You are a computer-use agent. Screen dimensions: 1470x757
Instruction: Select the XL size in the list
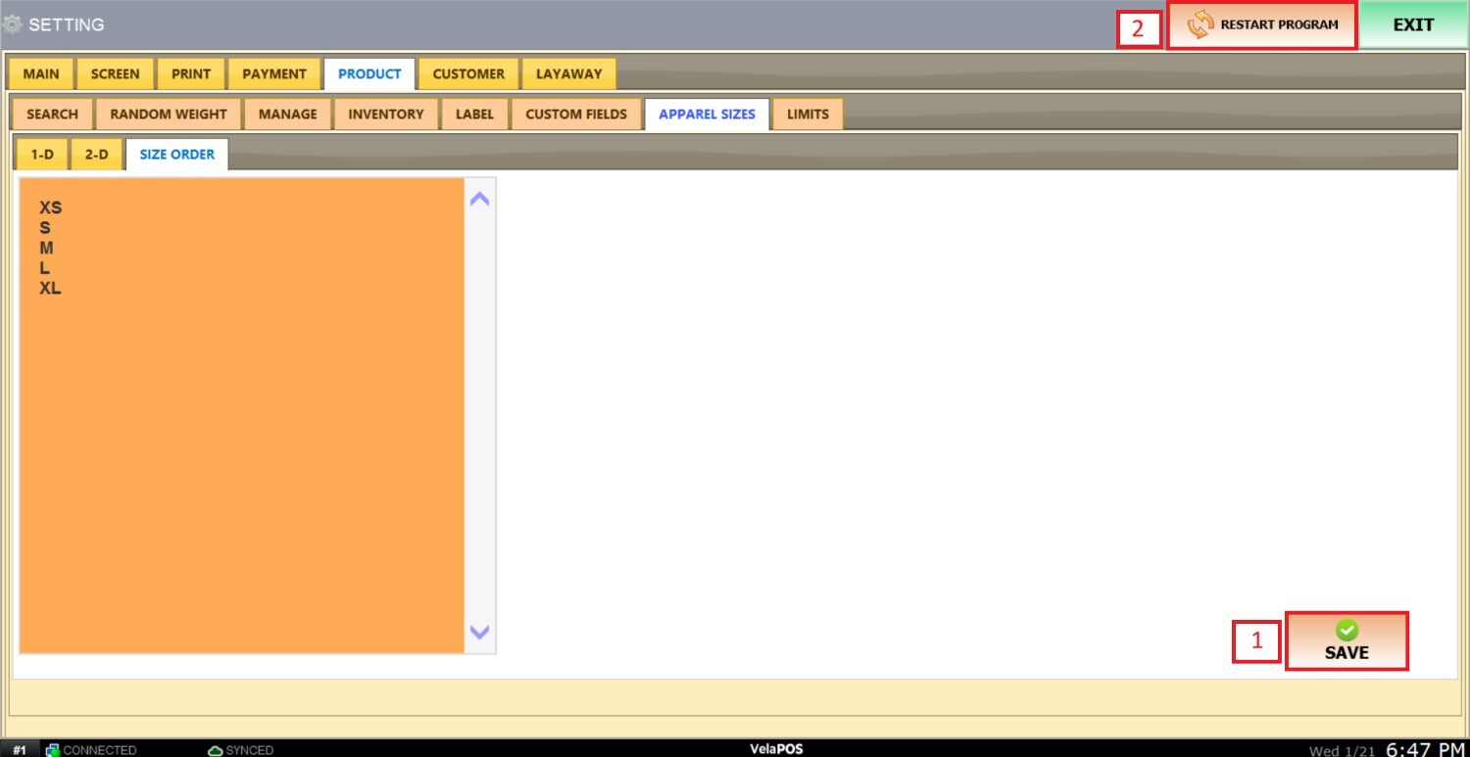pyautogui.click(x=51, y=289)
